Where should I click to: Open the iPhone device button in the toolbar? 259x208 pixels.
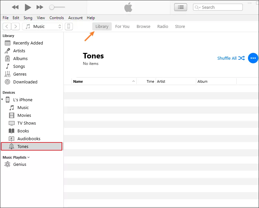(x=69, y=26)
